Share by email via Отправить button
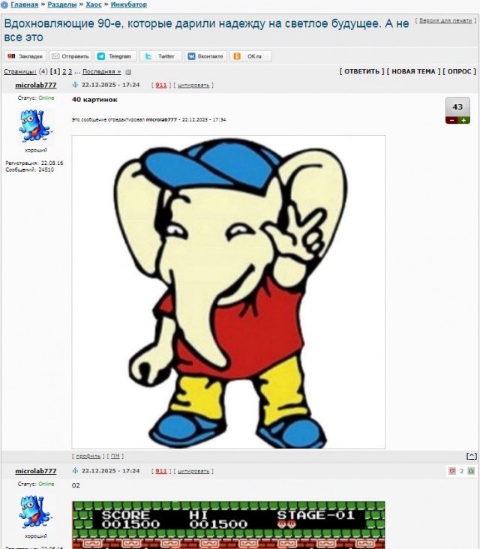 click(x=70, y=56)
